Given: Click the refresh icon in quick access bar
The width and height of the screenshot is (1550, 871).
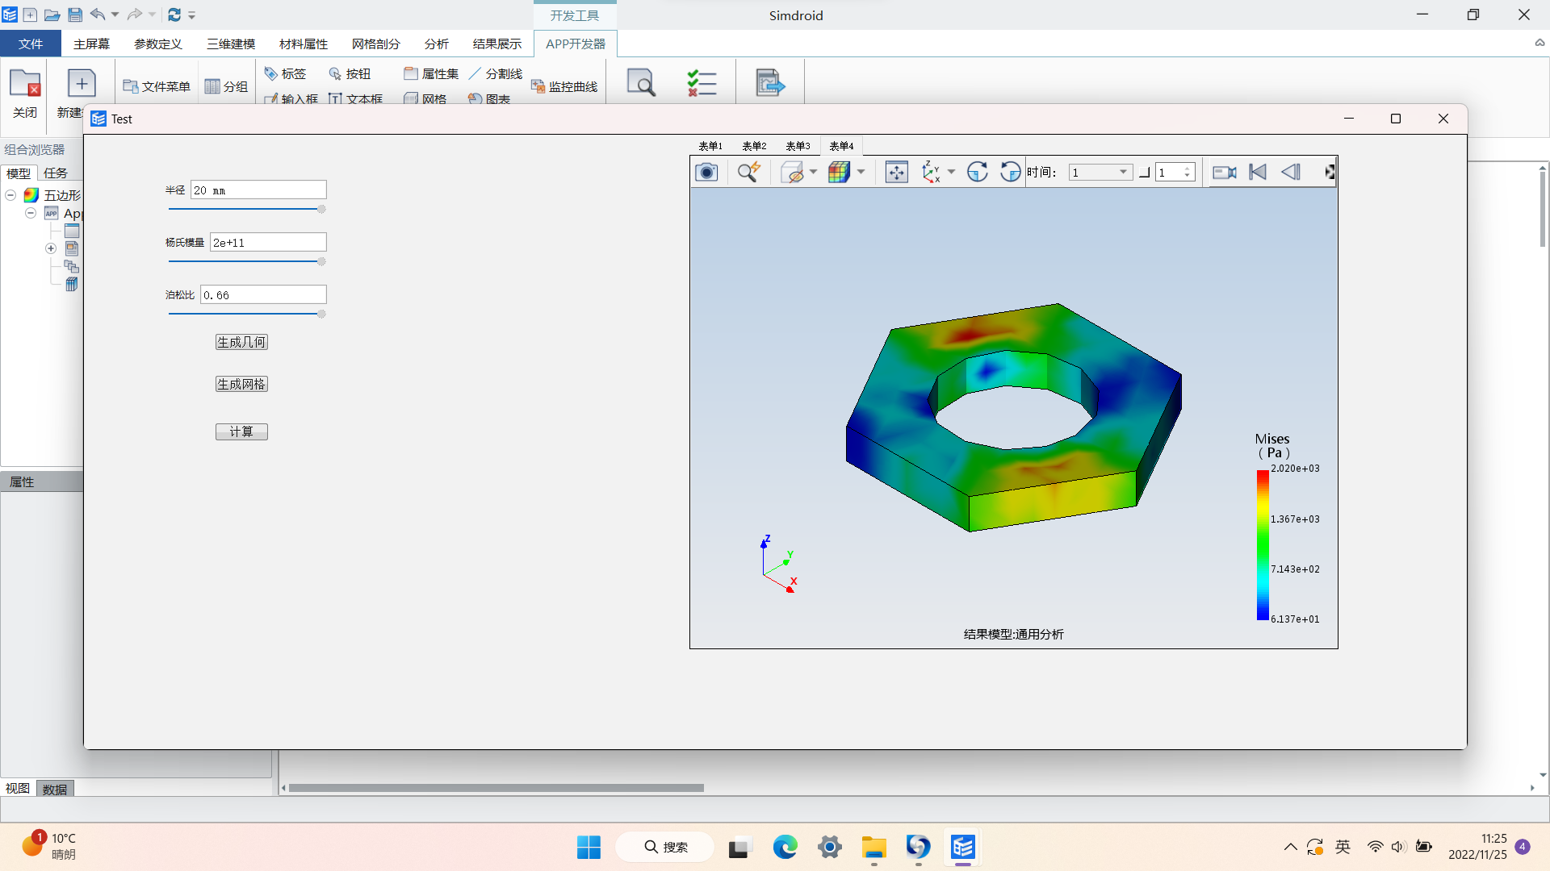Looking at the screenshot, I should [174, 15].
